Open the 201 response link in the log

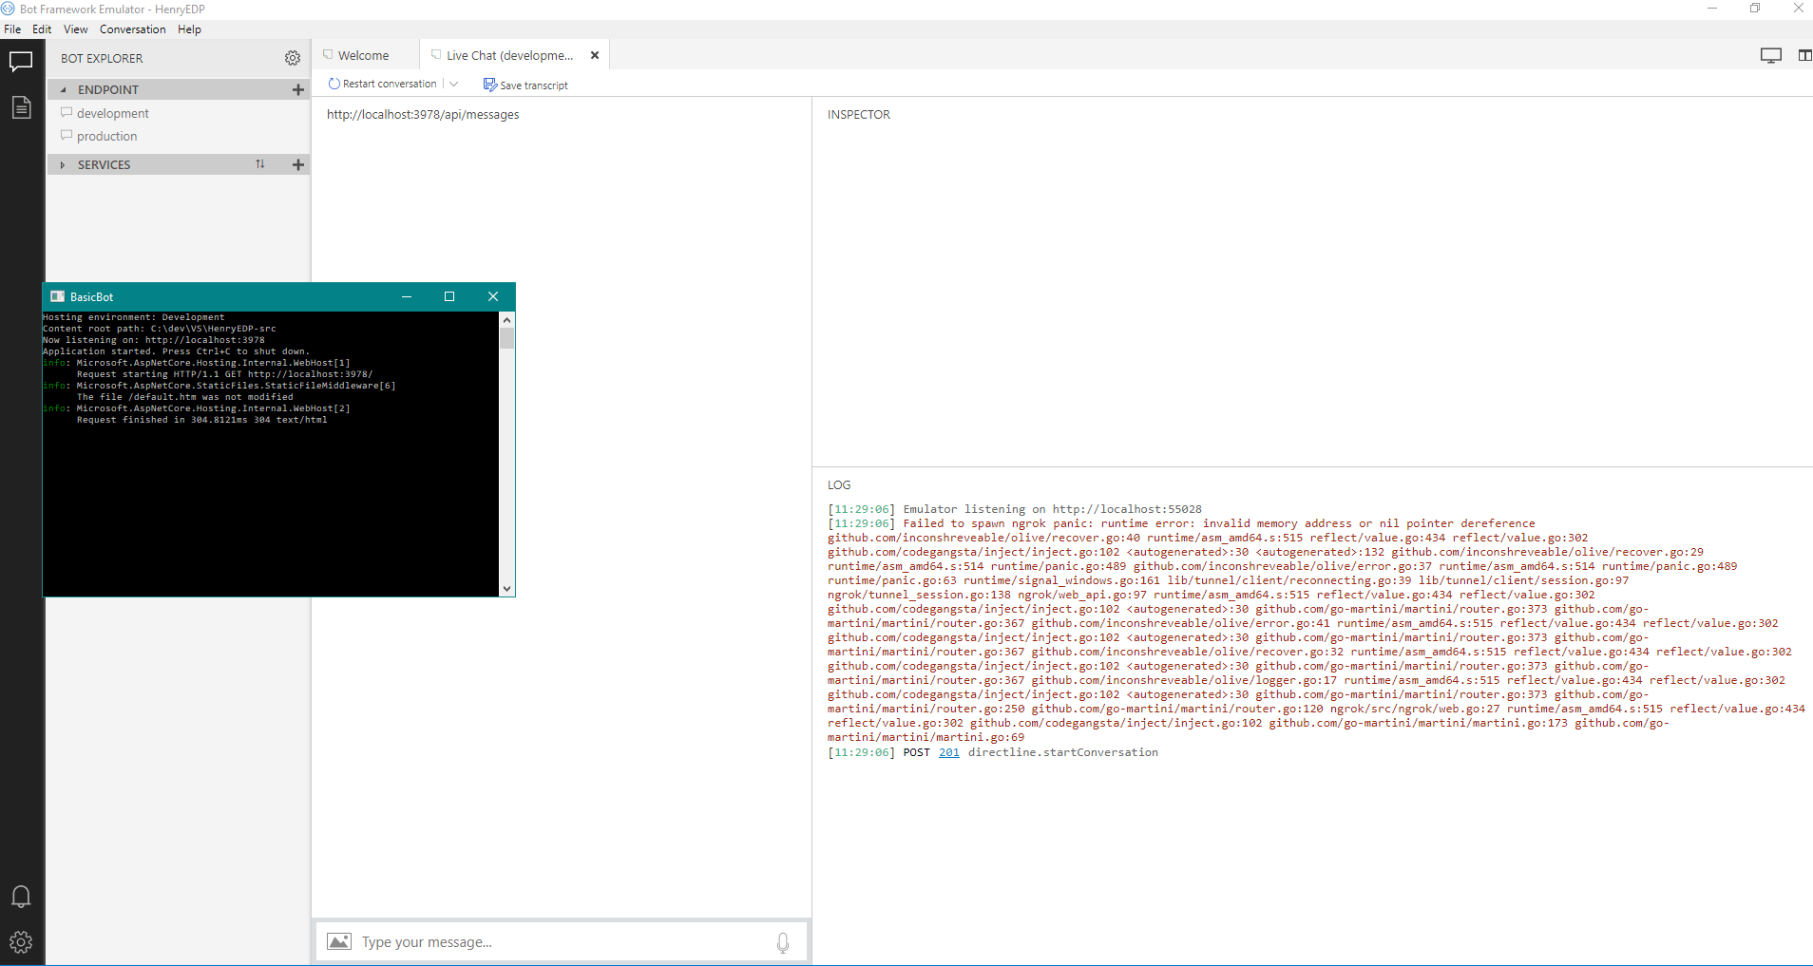pyautogui.click(x=947, y=751)
